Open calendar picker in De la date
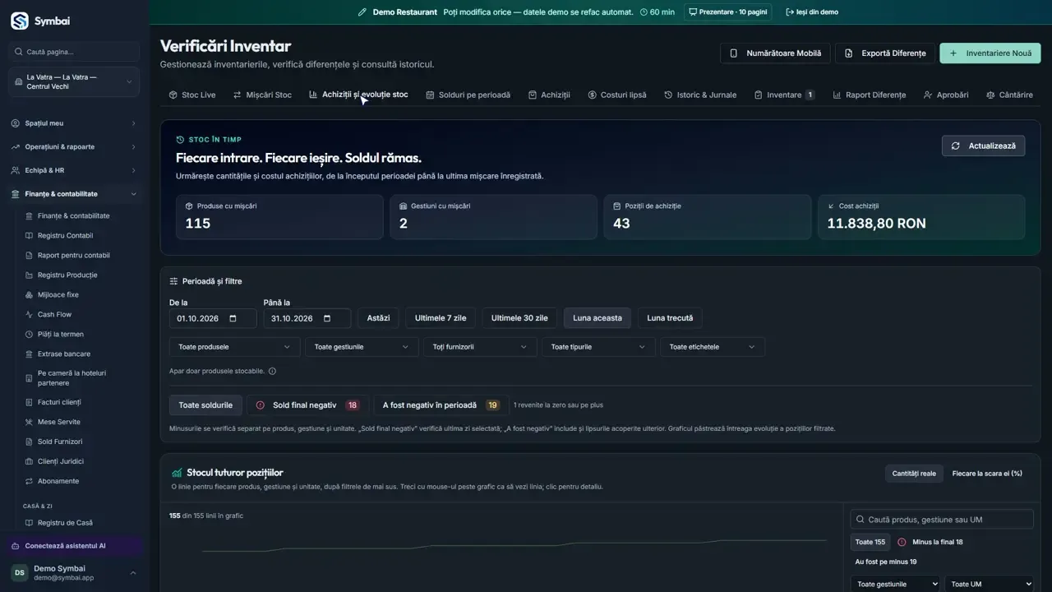Screen dimensions: 1052x592 [x=233, y=318]
